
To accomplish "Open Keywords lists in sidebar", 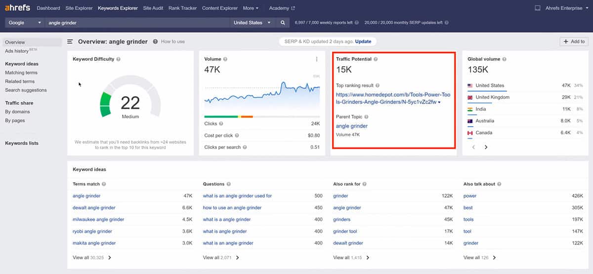I will point(22,143).
